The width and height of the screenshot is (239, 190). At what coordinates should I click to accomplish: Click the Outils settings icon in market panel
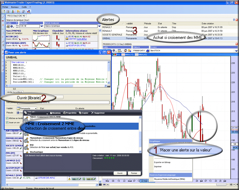(x=8, y=26)
